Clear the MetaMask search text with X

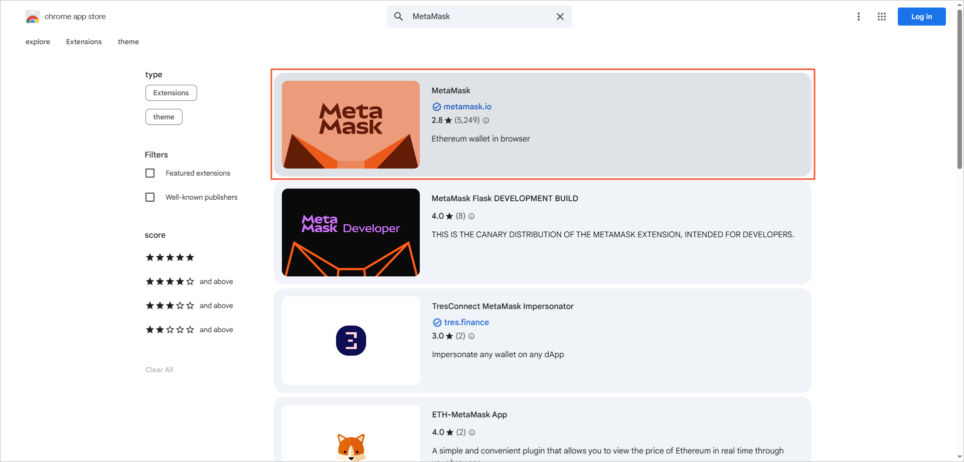(560, 17)
